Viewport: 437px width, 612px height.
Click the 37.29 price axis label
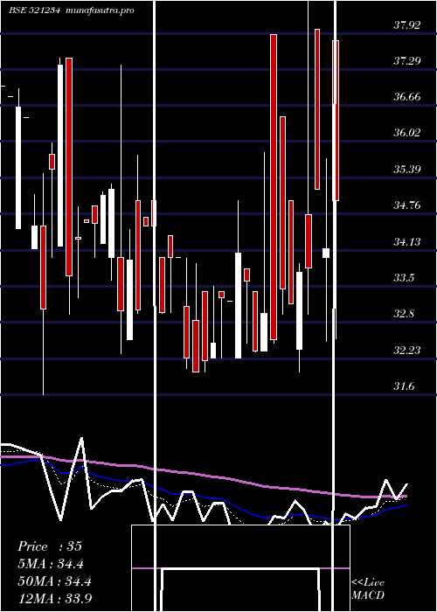(407, 61)
